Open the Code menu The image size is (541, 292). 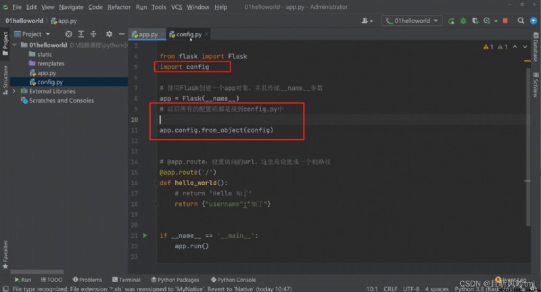(x=95, y=7)
